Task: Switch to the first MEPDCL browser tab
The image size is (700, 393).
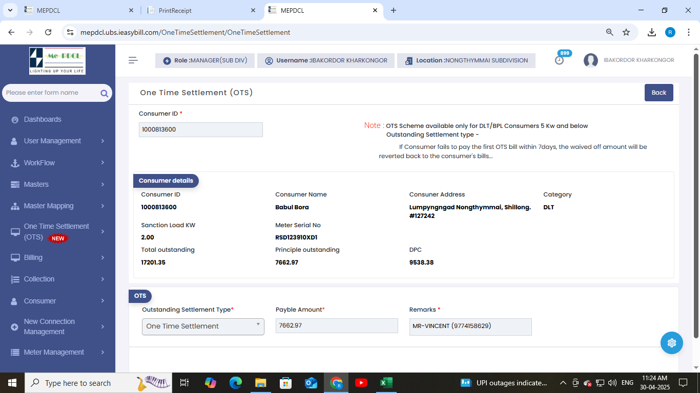Action: (x=79, y=10)
